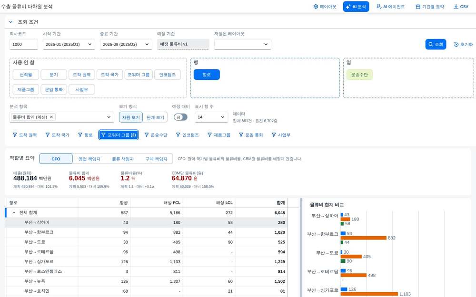Open 기간별 요약 calendar view
The width and height of the screenshot is (476, 297).
pyautogui.click(x=429, y=7)
